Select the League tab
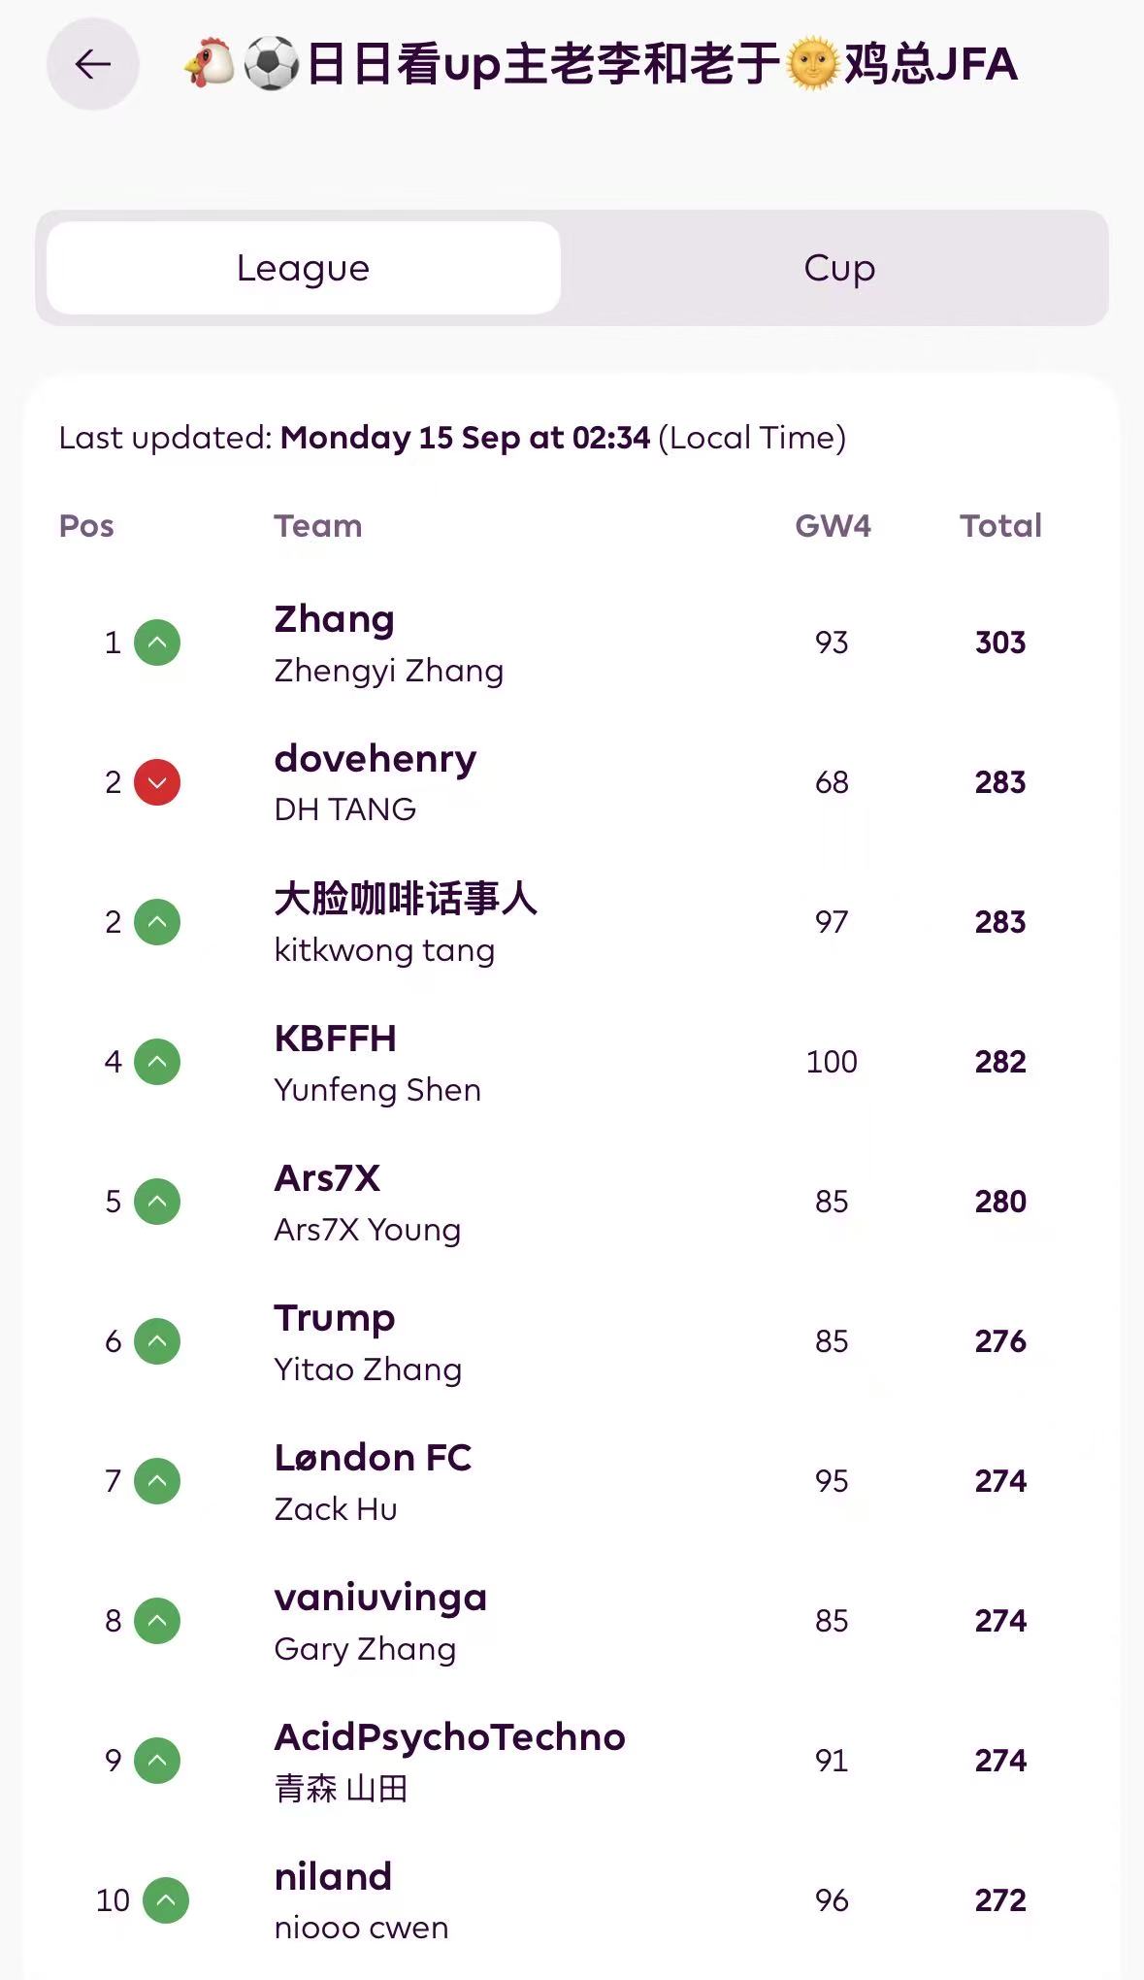Screen dimensions: 1144x1980 pyautogui.click(x=304, y=268)
